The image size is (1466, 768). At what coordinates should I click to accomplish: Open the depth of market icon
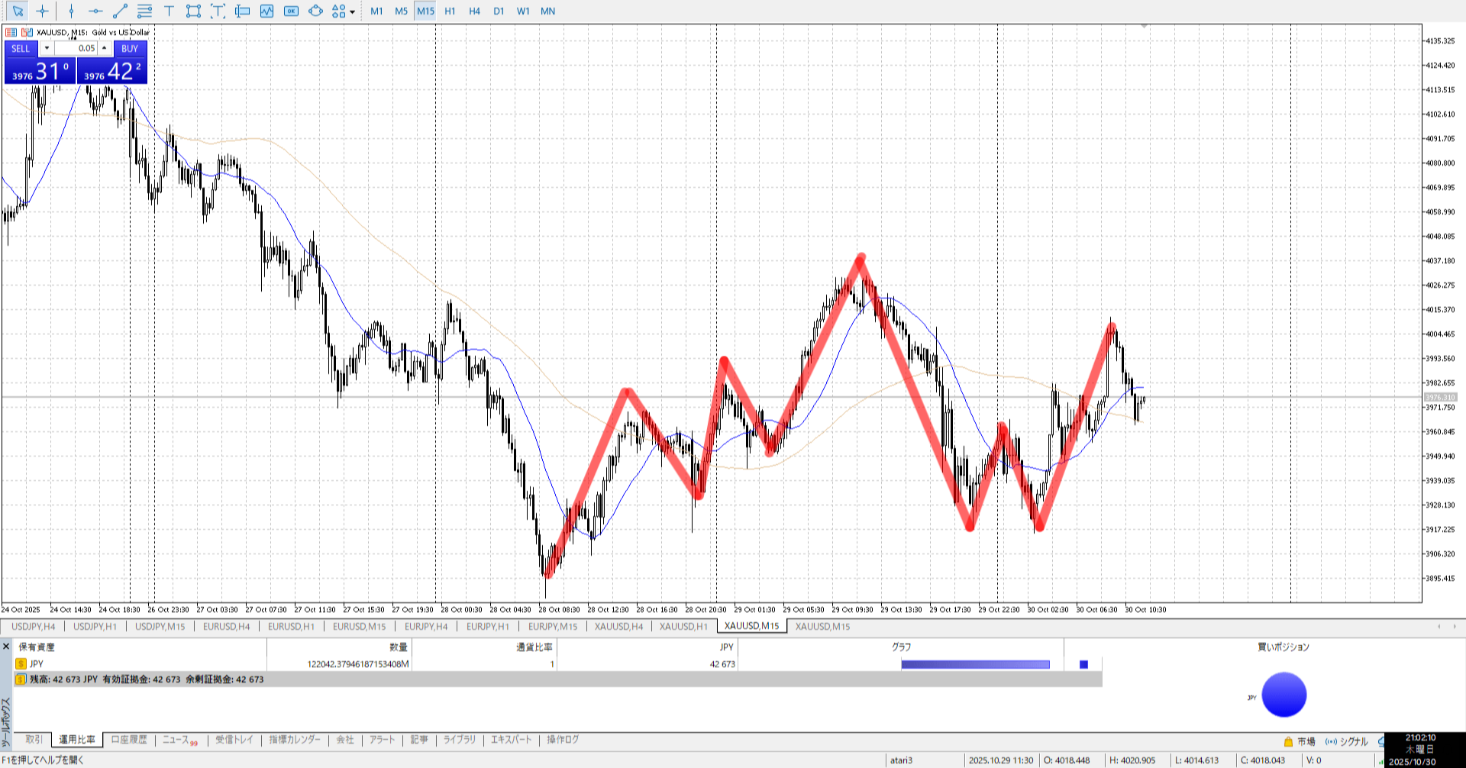11,32
